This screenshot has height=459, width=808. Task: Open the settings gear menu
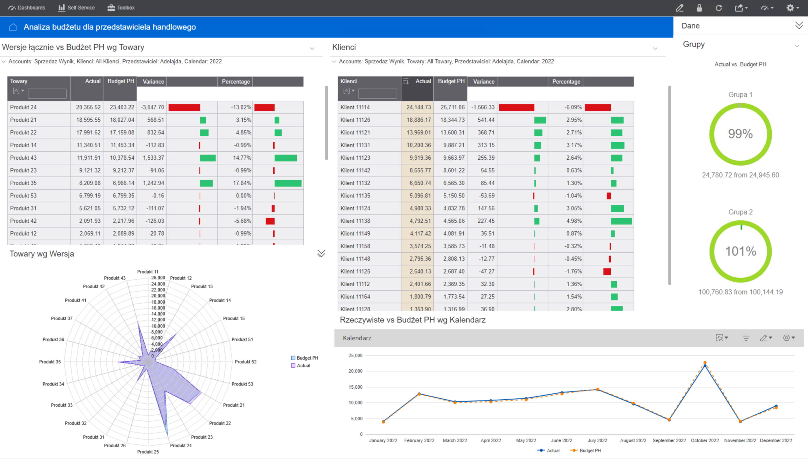pos(792,8)
